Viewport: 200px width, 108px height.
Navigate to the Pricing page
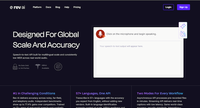77,7
